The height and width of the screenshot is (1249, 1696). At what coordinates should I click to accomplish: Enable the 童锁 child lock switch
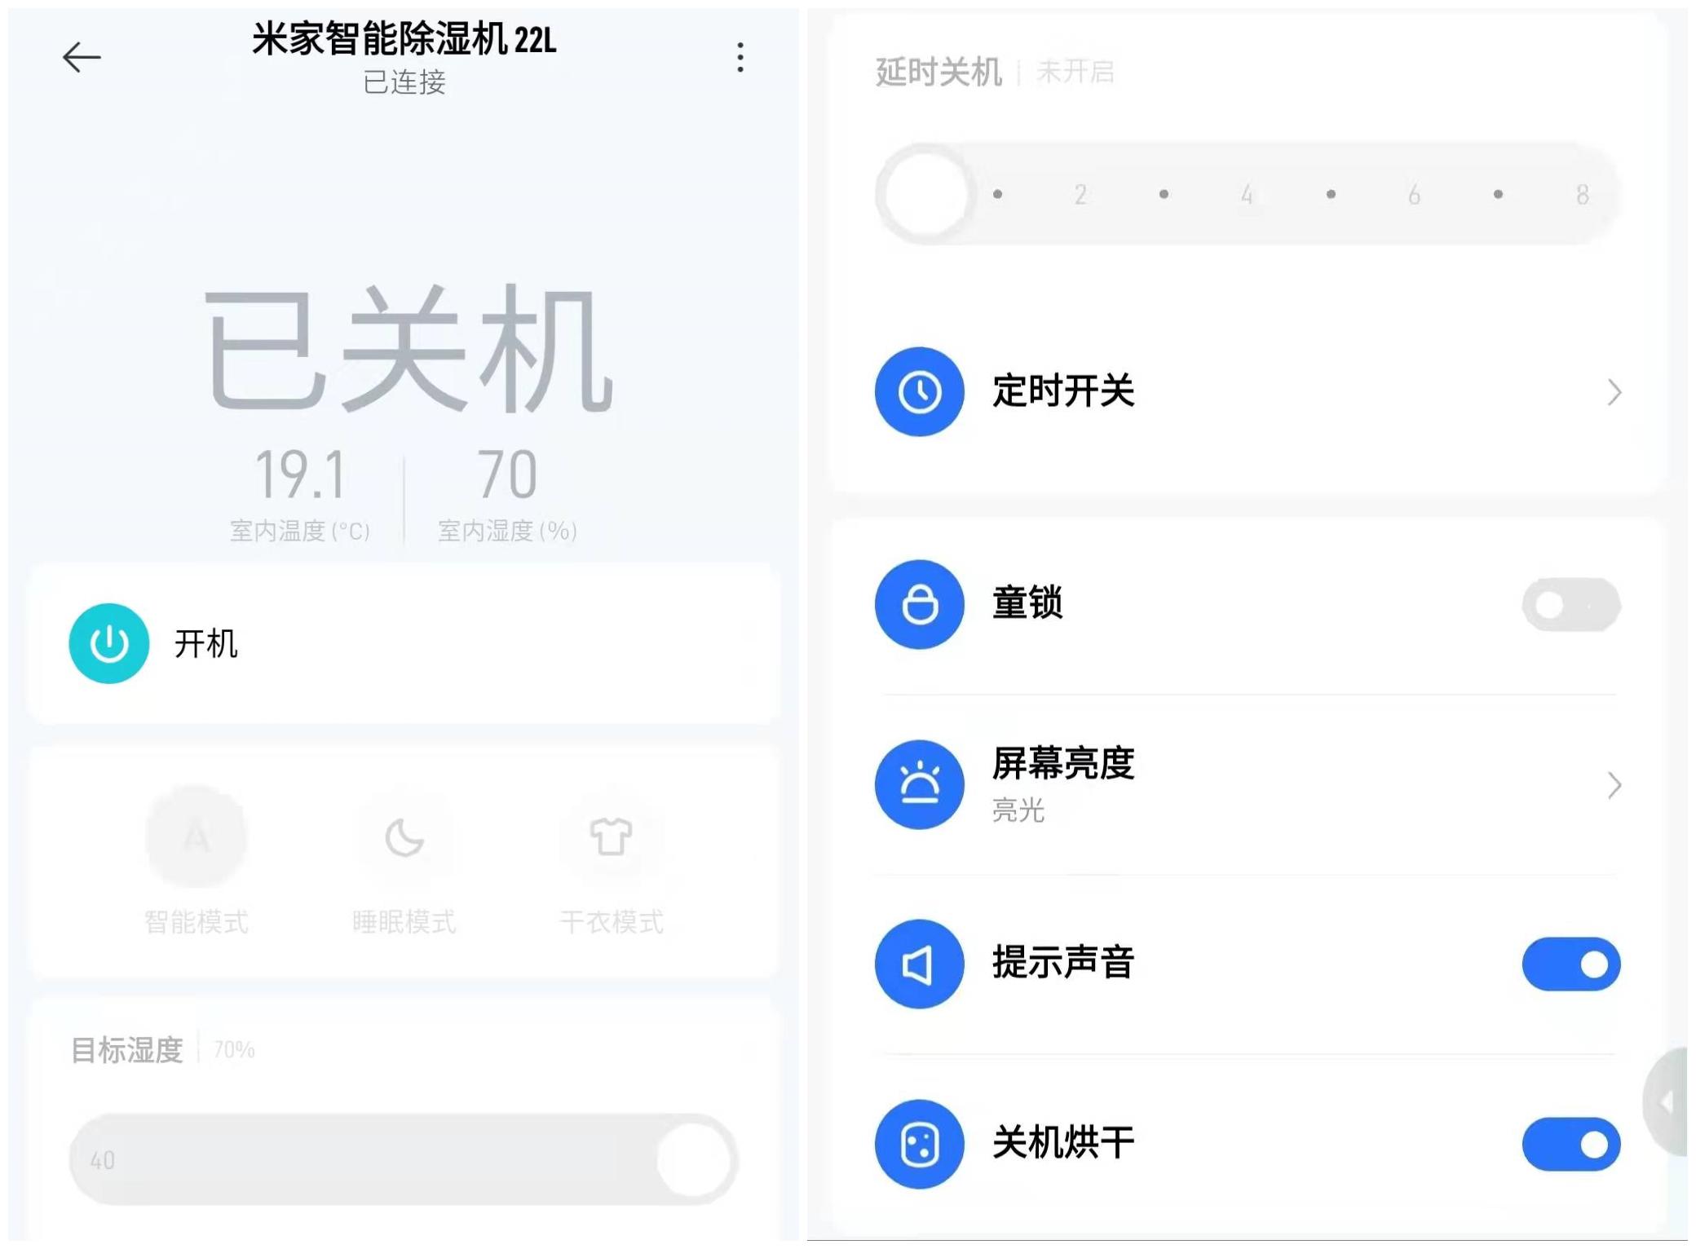tap(1571, 604)
